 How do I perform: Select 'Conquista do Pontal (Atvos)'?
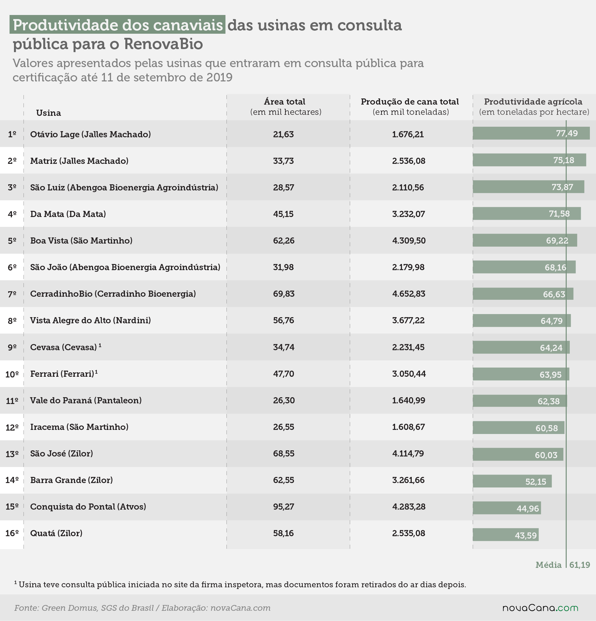88,507
